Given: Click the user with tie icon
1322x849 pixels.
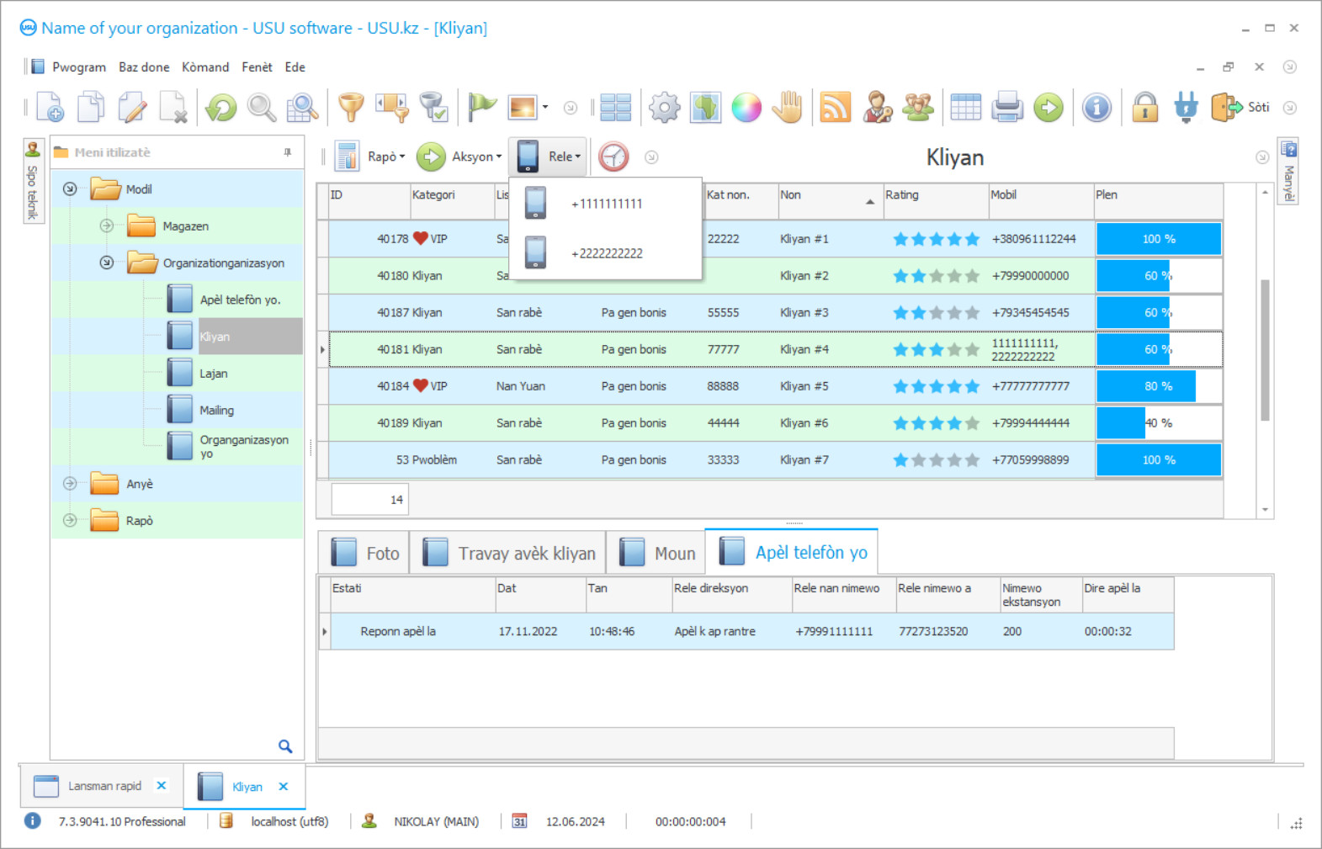Looking at the screenshot, I should click(x=877, y=108).
